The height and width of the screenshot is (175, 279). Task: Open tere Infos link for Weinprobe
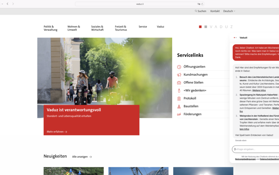(244, 129)
